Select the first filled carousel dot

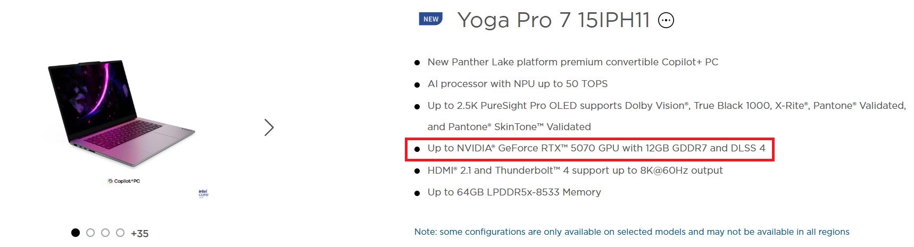click(76, 233)
